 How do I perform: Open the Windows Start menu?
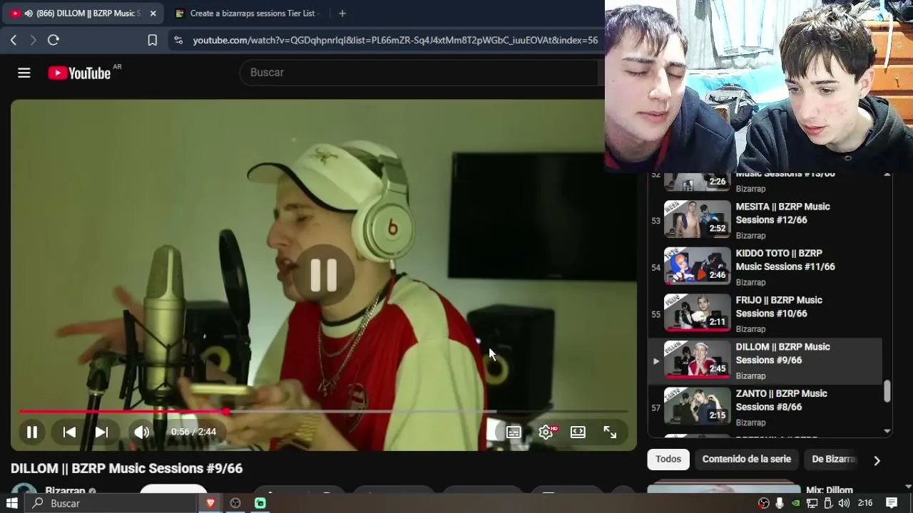tap(12, 503)
